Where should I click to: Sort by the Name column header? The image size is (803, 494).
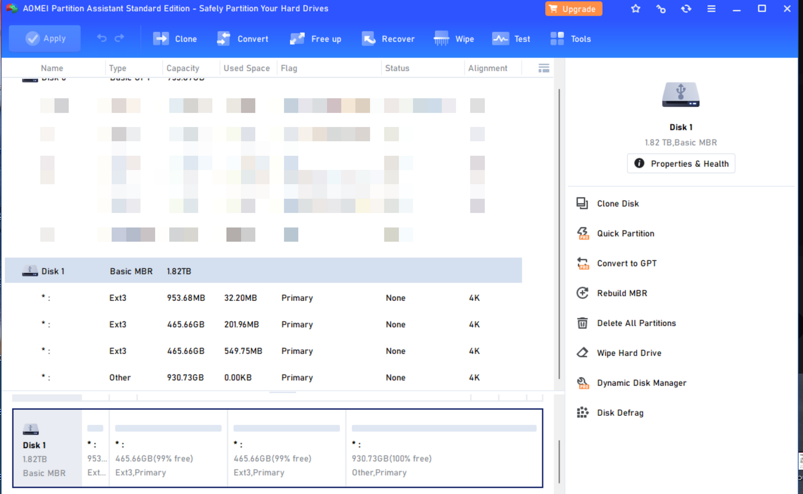click(x=52, y=68)
